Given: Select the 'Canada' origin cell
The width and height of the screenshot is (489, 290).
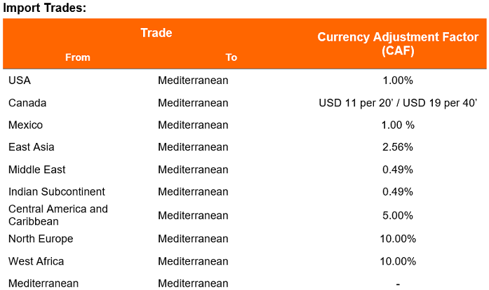Looking at the screenshot, I should point(27,103).
